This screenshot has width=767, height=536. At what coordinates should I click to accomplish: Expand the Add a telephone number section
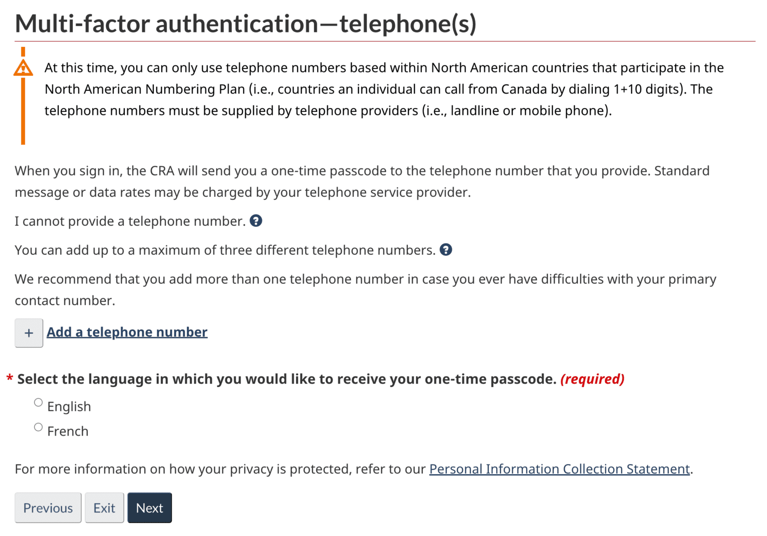click(127, 332)
